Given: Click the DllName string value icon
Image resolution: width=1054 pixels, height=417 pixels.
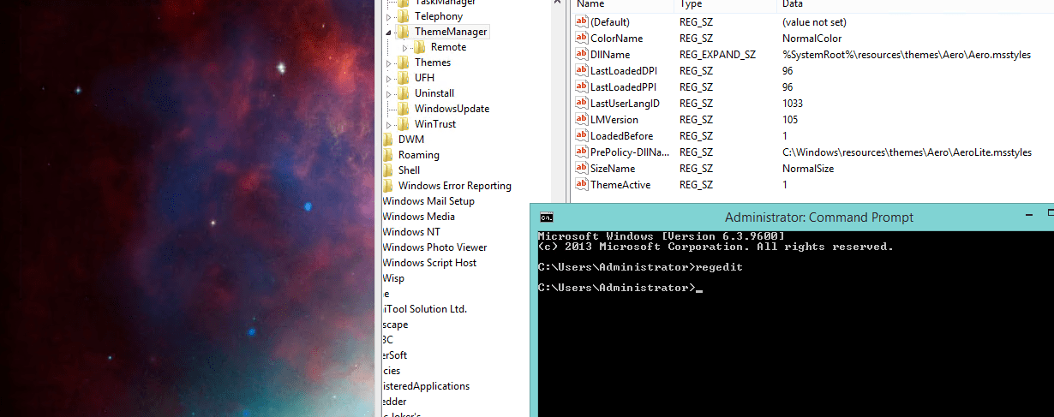Looking at the screenshot, I should [x=582, y=55].
